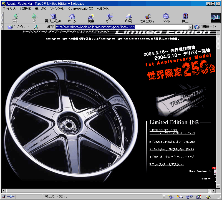Viewport: 222px width, 200px height.
Task: Click the PDF icon beside Specification
Action: (x=214, y=171)
